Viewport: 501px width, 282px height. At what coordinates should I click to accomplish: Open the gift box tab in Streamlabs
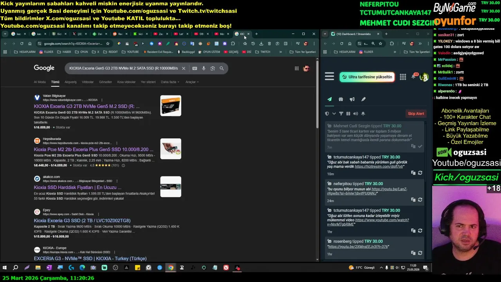[x=341, y=99]
